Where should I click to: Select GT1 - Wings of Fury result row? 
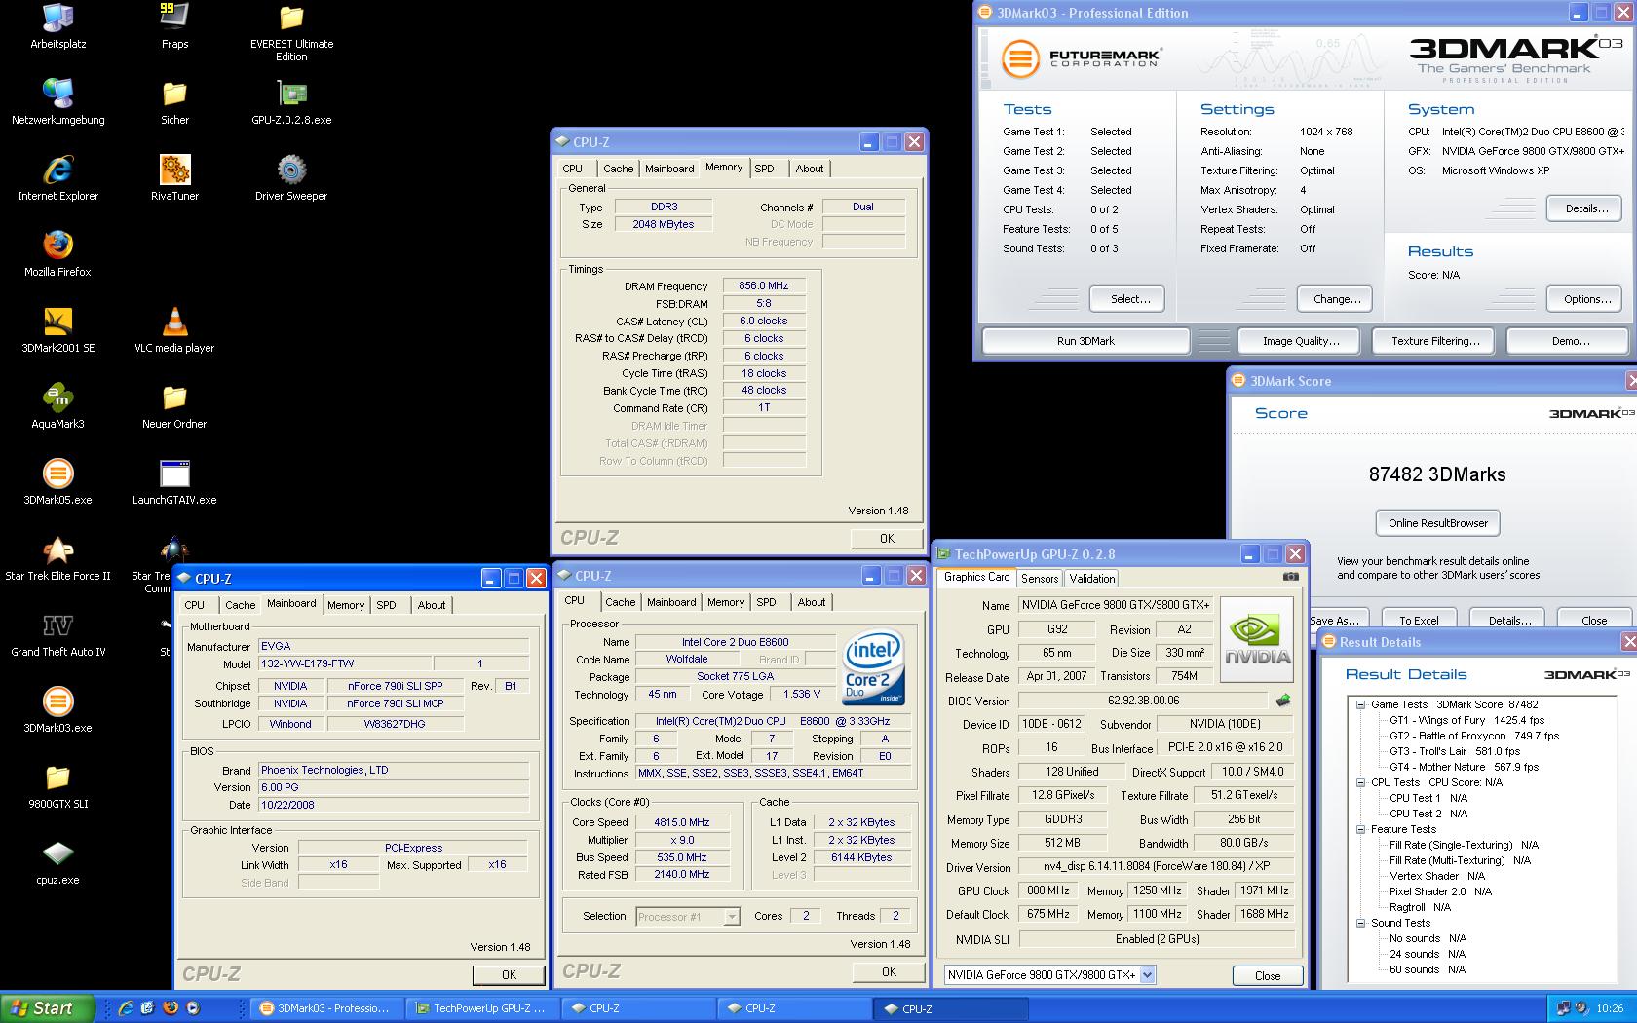point(1466,720)
